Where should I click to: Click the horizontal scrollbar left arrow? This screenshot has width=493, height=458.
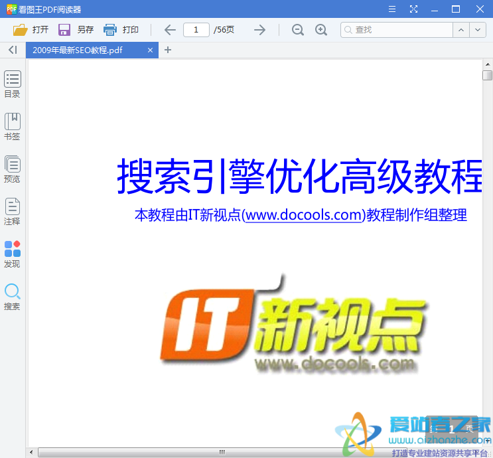click(31, 452)
